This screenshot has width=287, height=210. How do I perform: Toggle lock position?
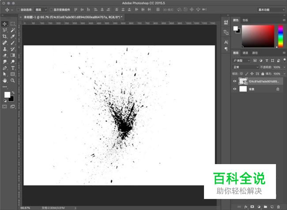[x=252, y=74]
